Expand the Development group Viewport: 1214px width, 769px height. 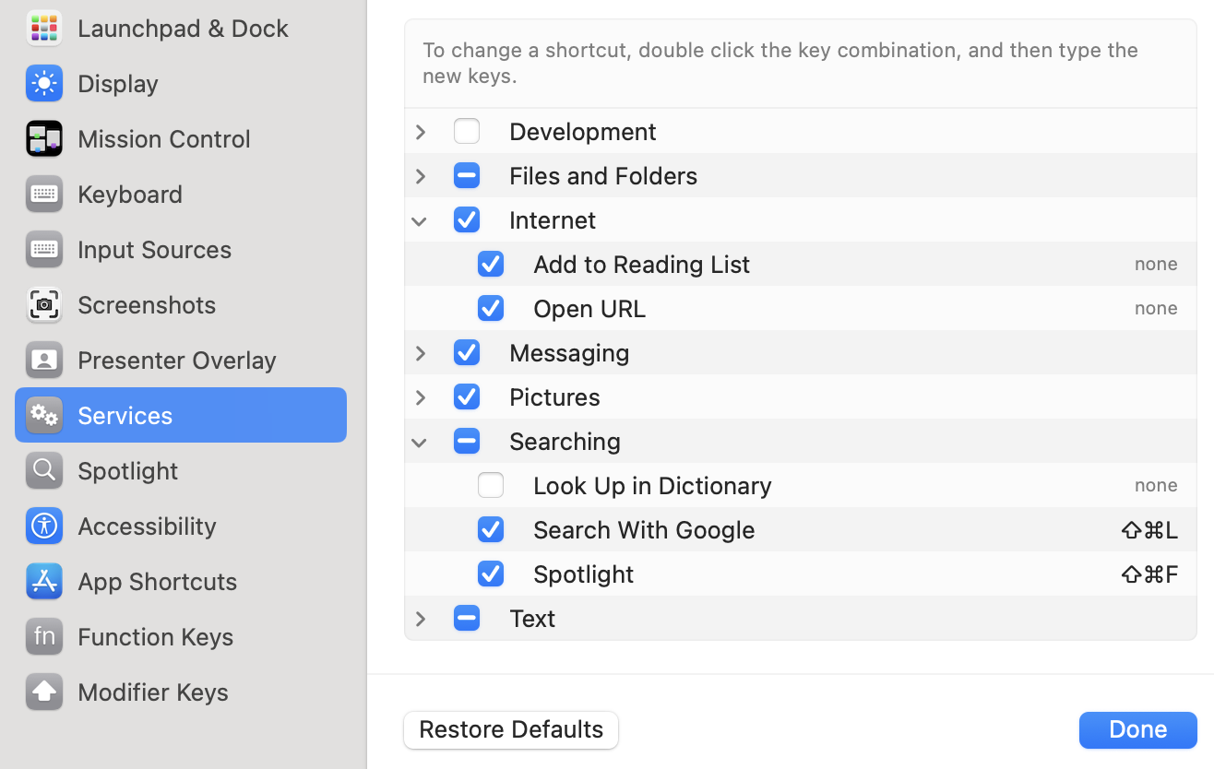421,132
